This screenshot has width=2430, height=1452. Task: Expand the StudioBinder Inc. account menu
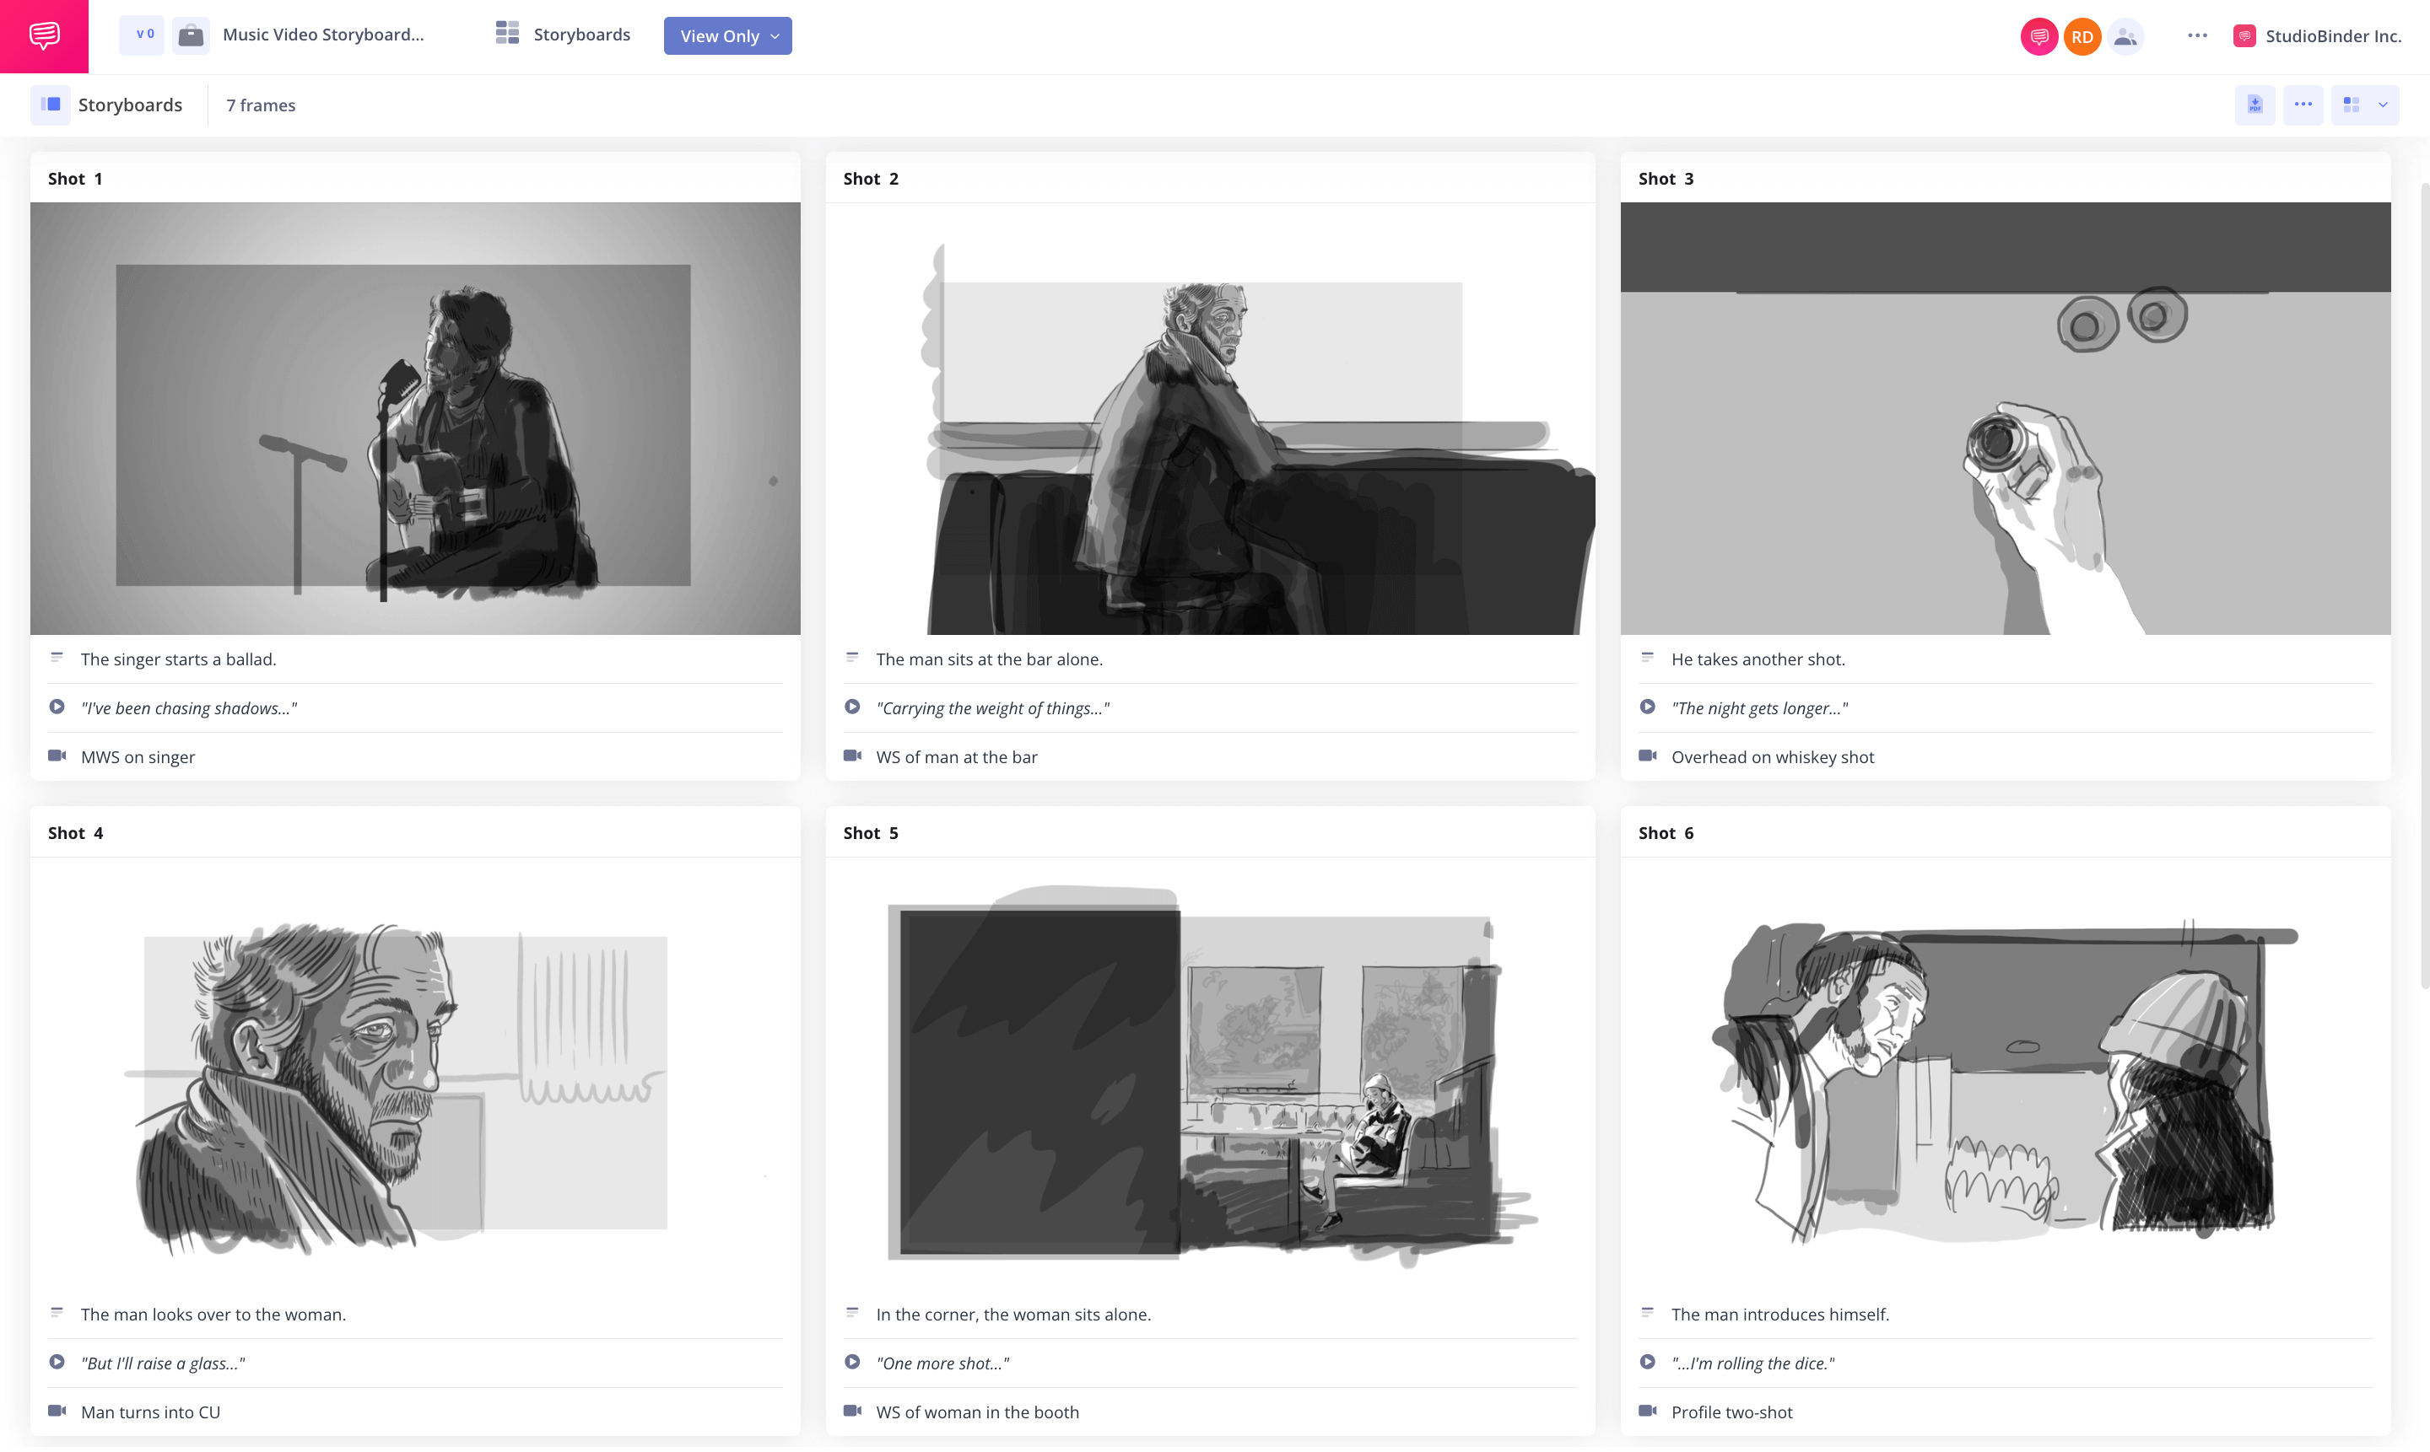click(x=2319, y=35)
